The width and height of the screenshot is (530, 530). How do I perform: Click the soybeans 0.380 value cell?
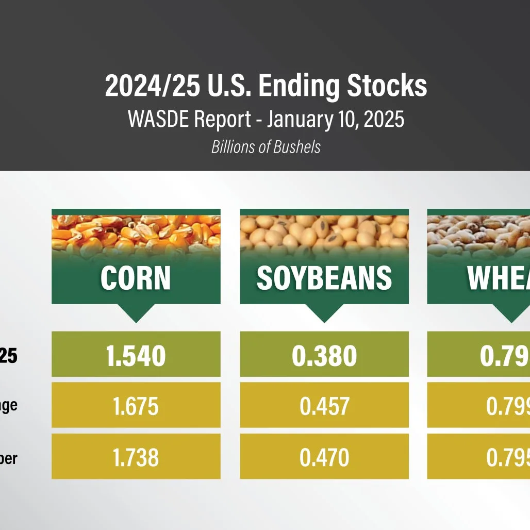point(324,354)
